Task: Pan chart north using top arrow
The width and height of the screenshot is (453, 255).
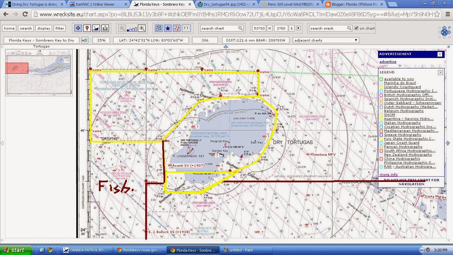Action: (226, 47)
